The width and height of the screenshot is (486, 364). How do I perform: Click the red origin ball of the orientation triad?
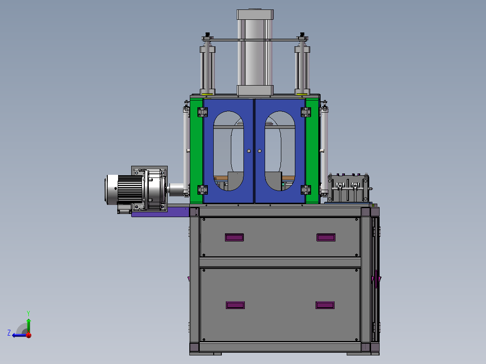(29, 335)
